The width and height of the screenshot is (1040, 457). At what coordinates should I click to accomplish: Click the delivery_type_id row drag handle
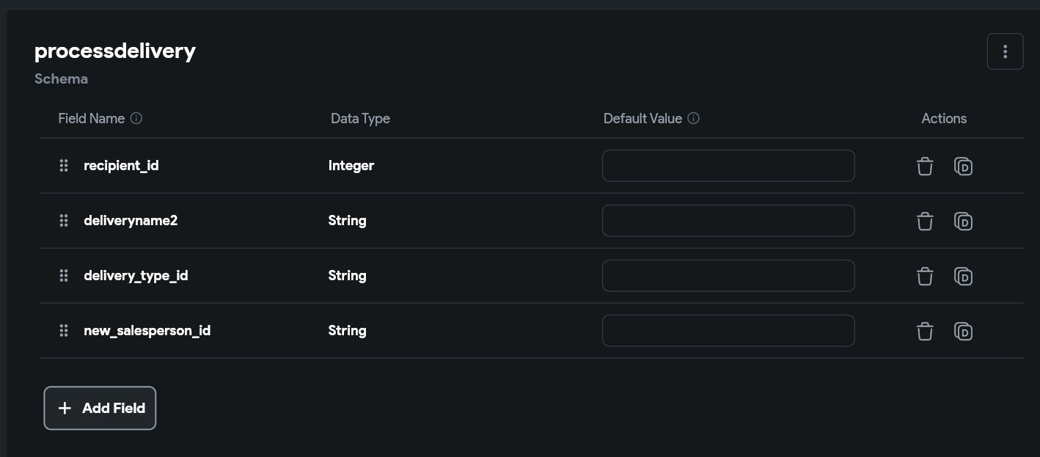64,276
